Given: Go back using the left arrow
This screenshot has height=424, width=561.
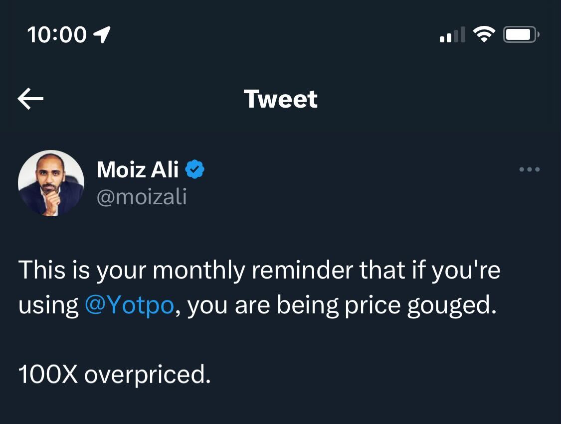Looking at the screenshot, I should click(30, 99).
